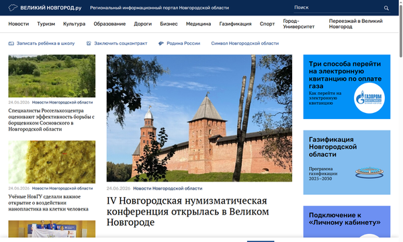Open the Учёные НовГУ нанопластик article headline
Viewport: 403px width, 242px height.
pos(48,202)
